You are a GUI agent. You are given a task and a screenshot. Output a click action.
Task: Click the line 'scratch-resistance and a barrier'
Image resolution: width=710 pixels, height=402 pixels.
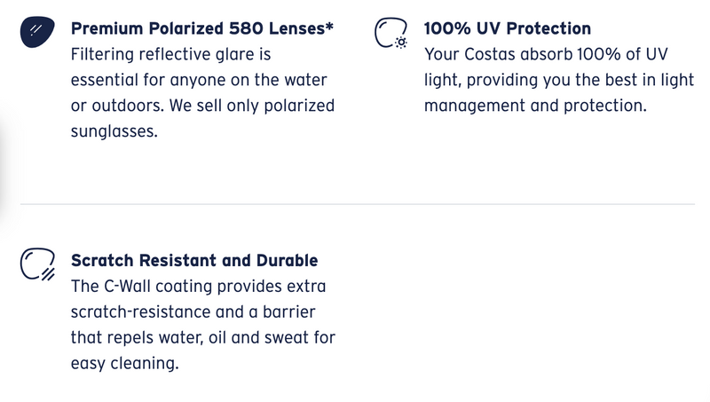click(x=193, y=311)
